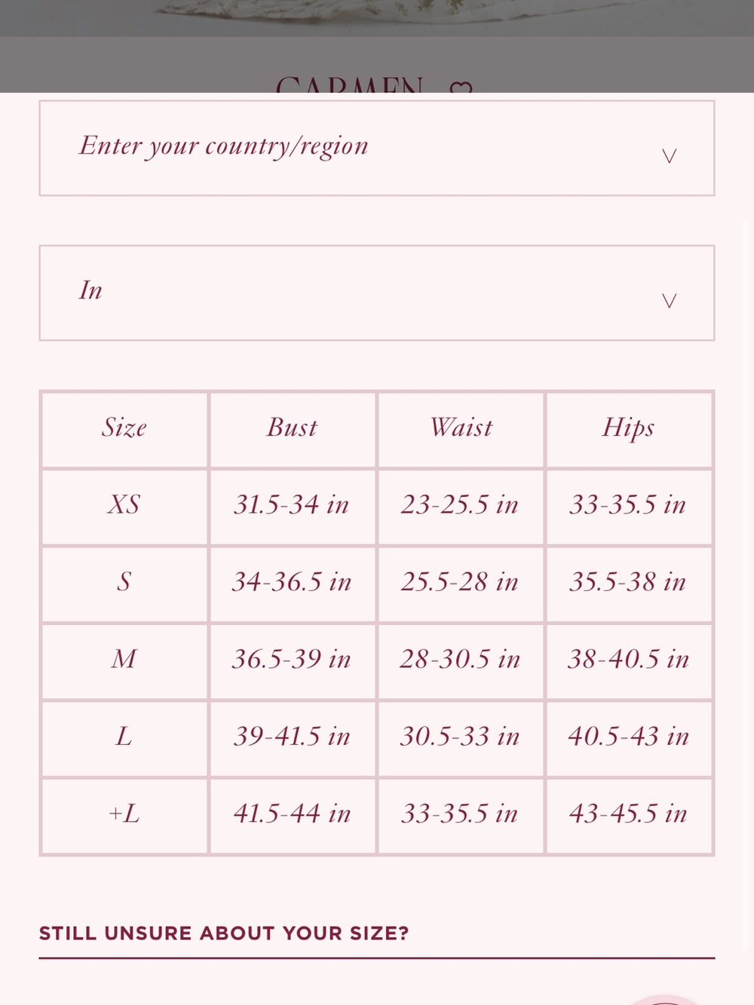This screenshot has width=754, height=1005.
Task: Click the XS size row label
Action: point(124,505)
